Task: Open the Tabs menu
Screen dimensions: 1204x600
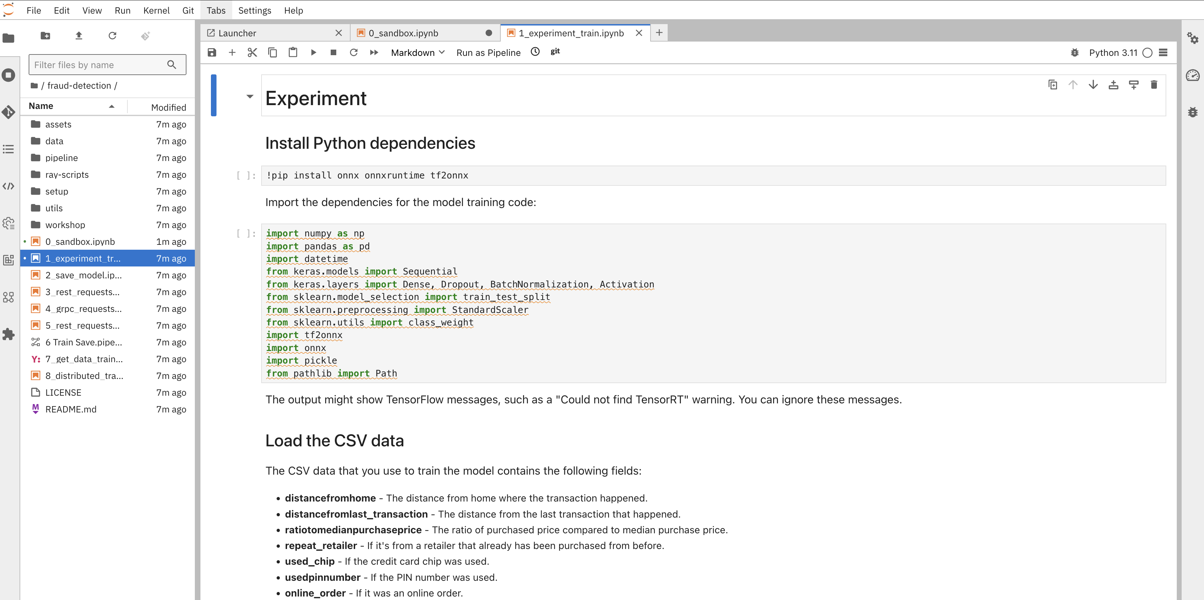Action: (x=216, y=10)
